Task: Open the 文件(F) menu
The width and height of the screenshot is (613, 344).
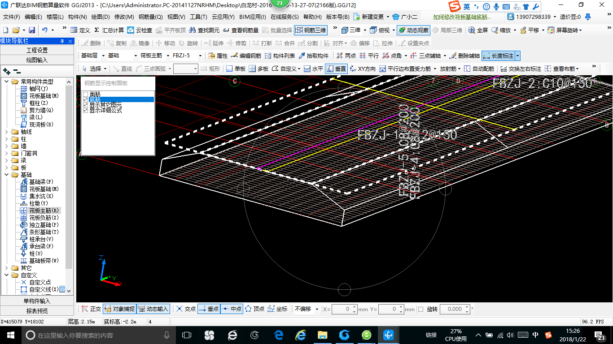Action: [x=11, y=17]
